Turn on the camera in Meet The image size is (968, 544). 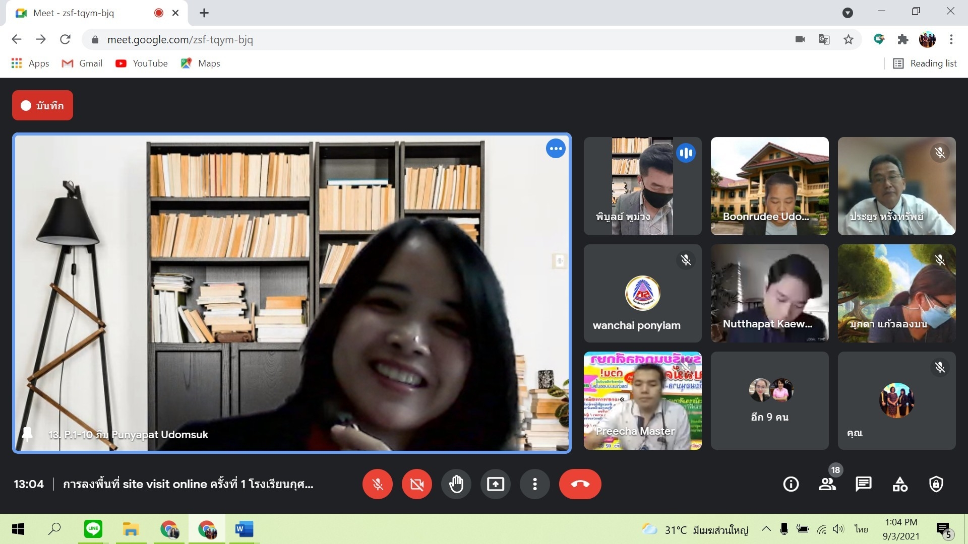pyautogui.click(x=416, y=484)
